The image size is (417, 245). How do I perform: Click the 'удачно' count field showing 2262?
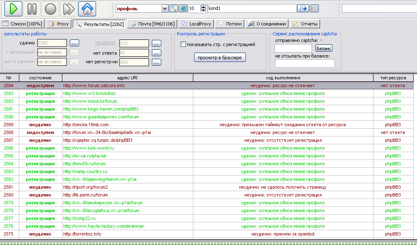pyautogui.click(x=52, y=43)
